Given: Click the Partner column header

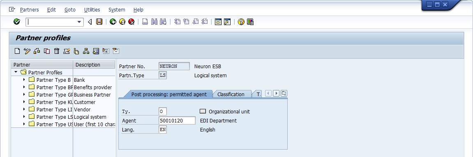Looking at the screenshot, I should pyautogui.click(x=42, y=65).
